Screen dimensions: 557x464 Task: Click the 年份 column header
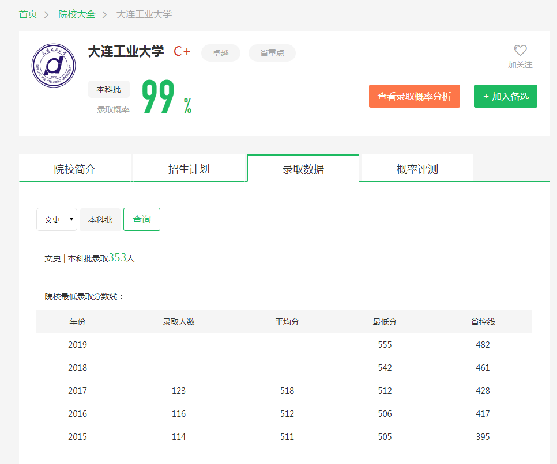(77, 322)
